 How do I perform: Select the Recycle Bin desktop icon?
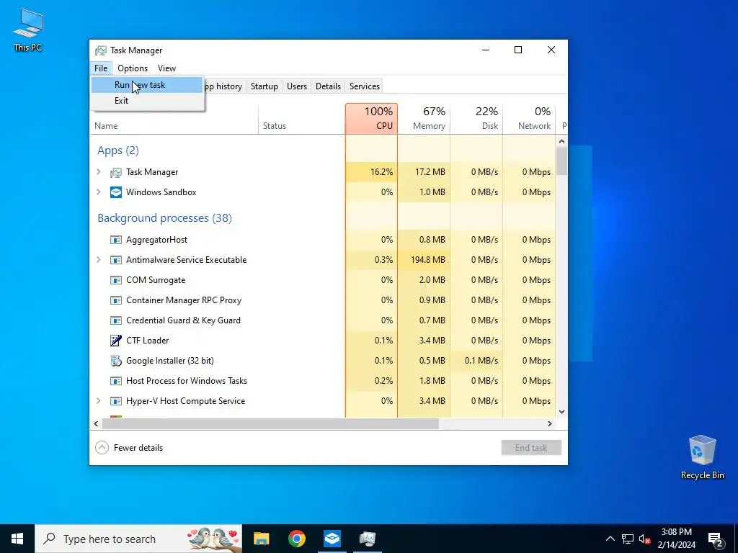702,457
